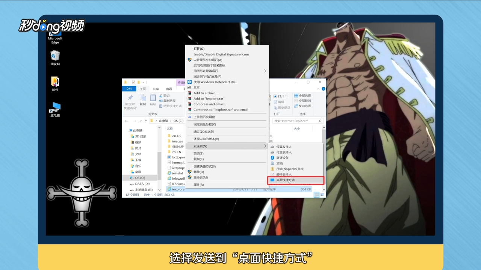Switch to details view in status bar

[317, 195]
